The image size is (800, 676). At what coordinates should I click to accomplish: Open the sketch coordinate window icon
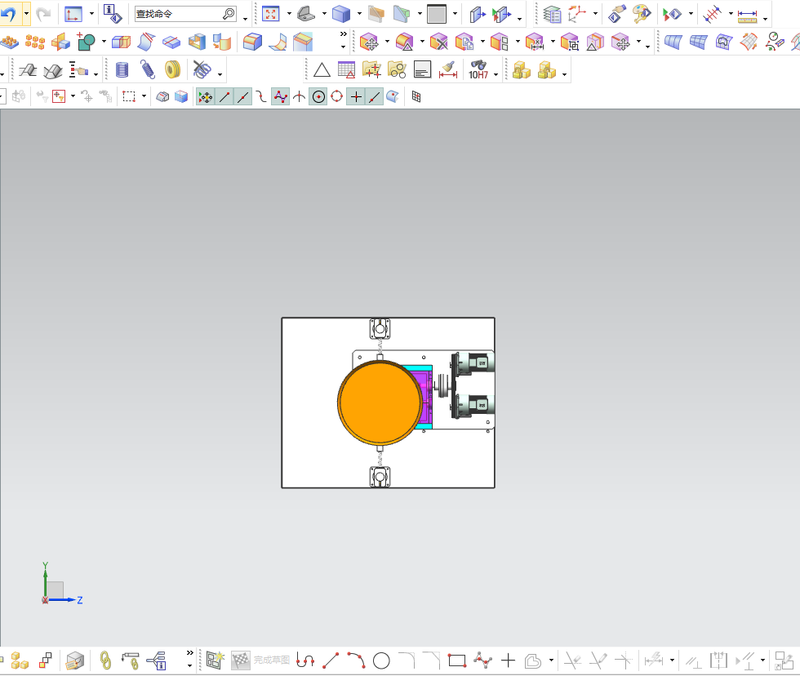[x=73, y=14]
